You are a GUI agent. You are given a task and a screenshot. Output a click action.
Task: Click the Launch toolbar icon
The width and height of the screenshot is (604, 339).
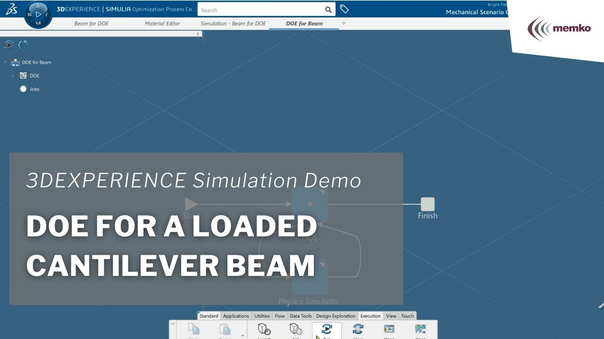[x=264, y=330]
